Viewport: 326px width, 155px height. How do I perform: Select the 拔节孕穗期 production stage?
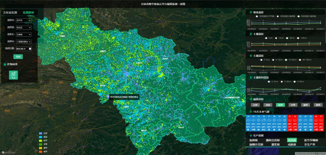pyautogui.click(x=311, y=140)
